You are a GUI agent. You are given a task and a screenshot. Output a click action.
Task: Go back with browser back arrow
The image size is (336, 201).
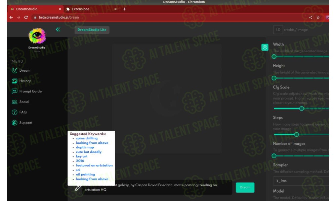pos(11,17)
